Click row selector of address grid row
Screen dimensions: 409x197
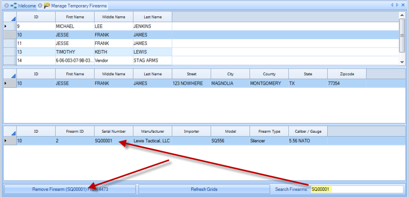10,84
